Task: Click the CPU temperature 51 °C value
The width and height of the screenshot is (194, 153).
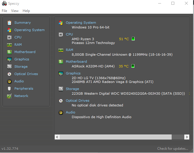Action: [x=124, y=39]
